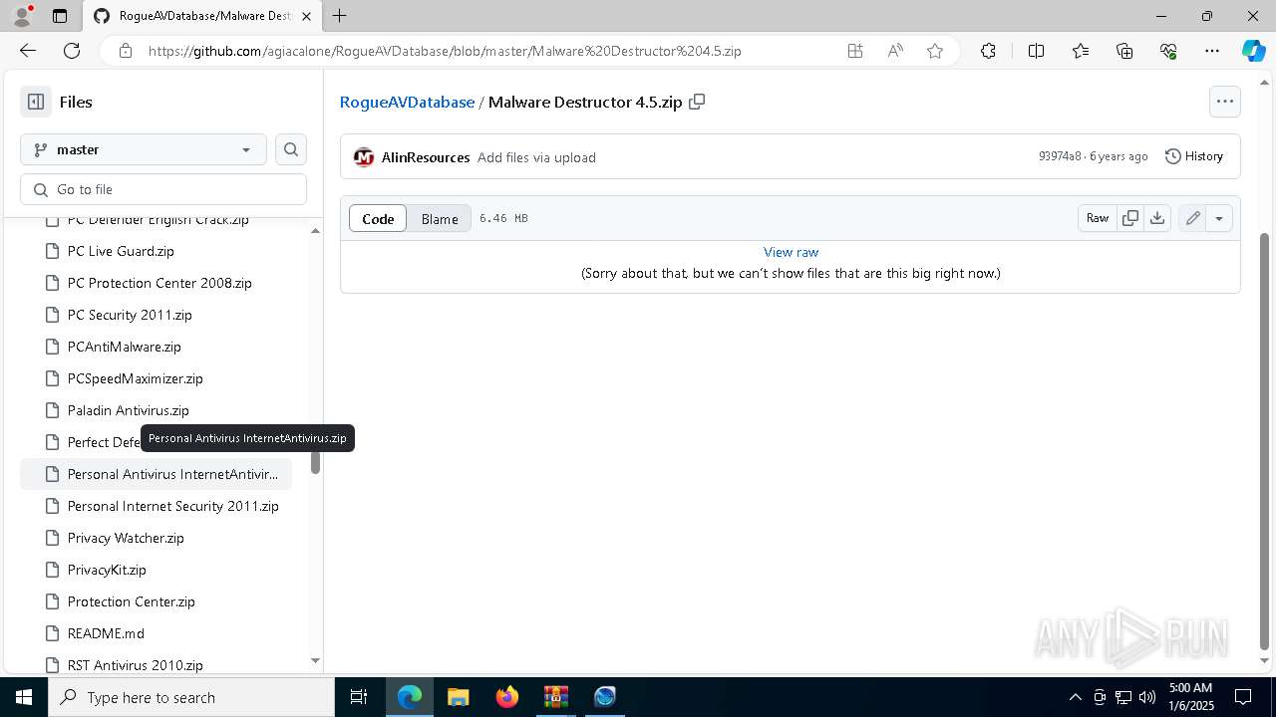Focus the Go to file input
The width and height of the screenshot is (1276, 717).
(163, 189)
